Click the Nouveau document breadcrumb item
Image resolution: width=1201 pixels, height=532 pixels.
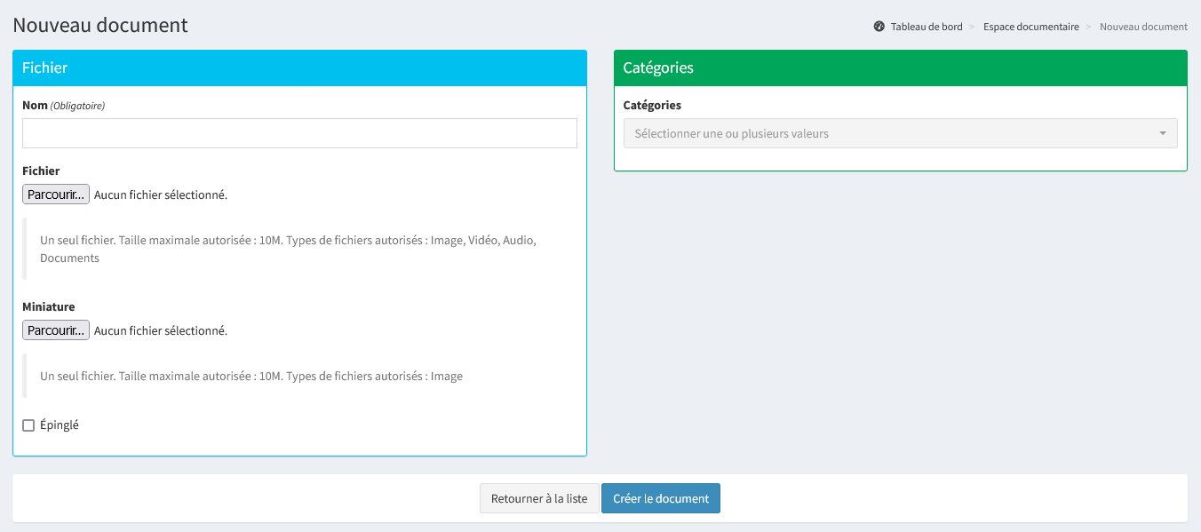click(x=1143, y=27)
